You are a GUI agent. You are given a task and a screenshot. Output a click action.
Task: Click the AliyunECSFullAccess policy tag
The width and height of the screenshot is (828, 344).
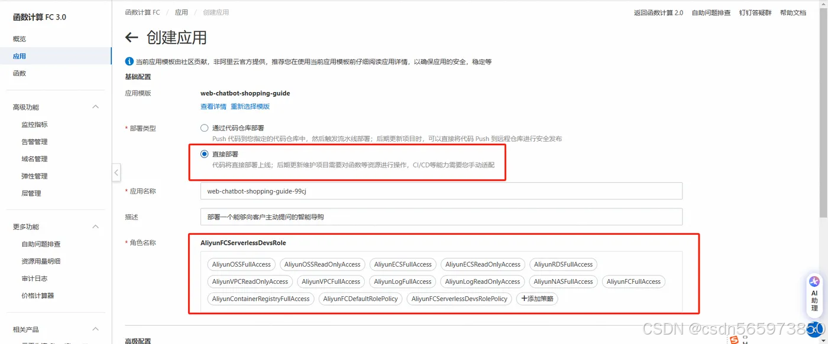403,264
